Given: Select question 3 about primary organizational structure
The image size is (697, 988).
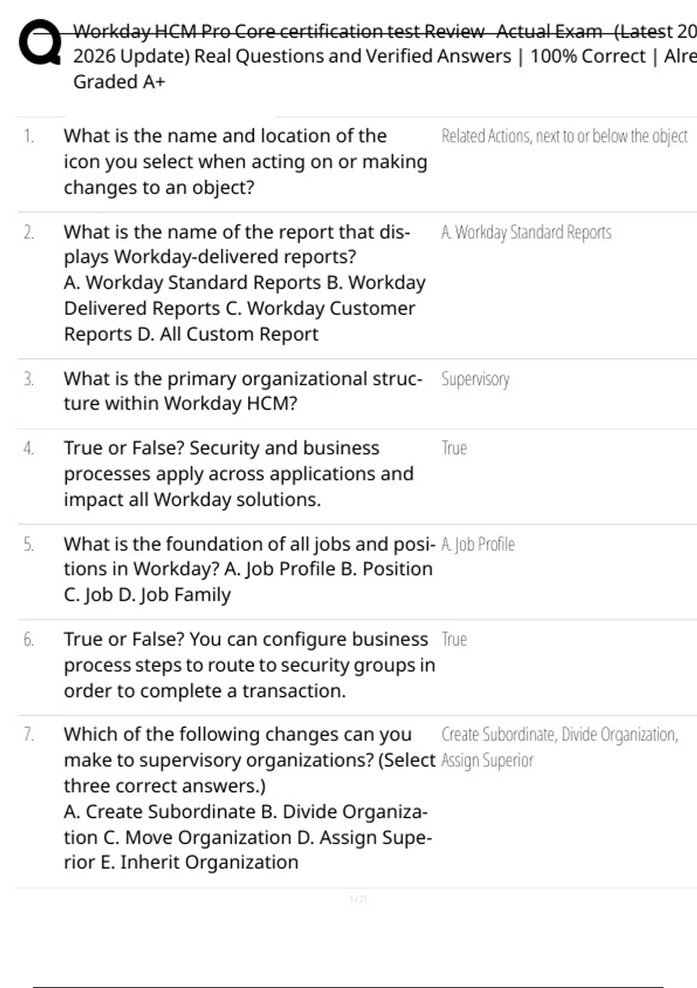Looking at the screenshot, I should point(243,391).
